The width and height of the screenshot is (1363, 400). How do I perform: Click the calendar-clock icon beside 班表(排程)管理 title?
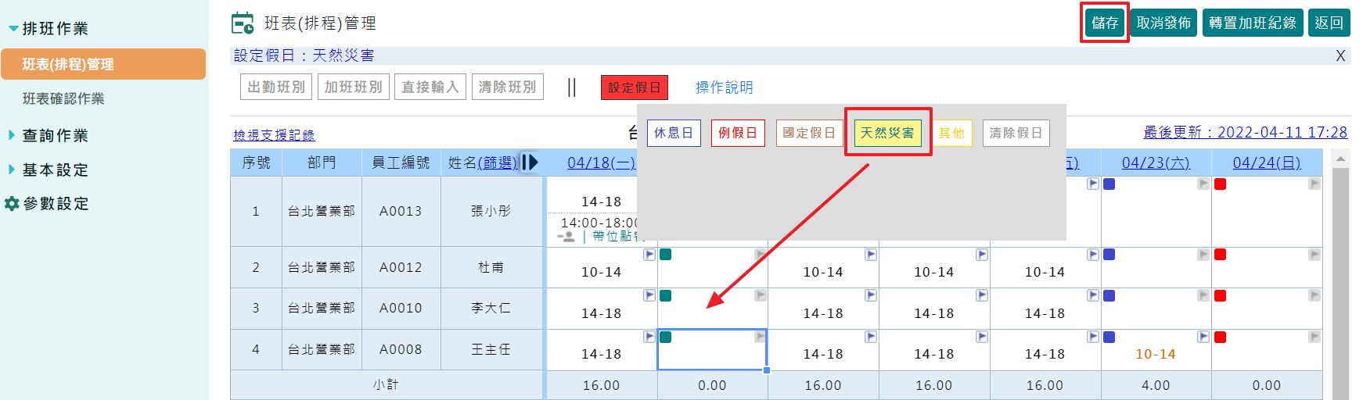pyautogui.click(x=243, y=23)
